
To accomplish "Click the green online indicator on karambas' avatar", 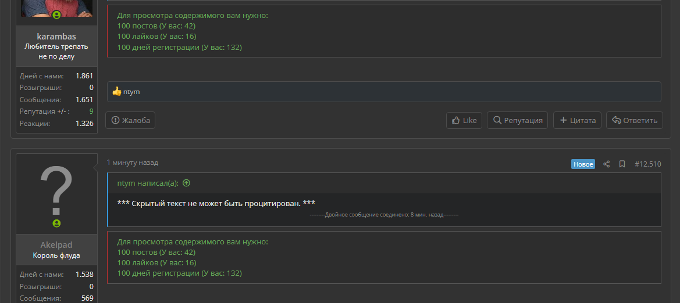I will click(57, 15).
